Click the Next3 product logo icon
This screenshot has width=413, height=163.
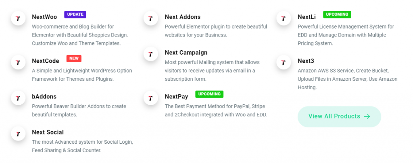tap(284, 63)
